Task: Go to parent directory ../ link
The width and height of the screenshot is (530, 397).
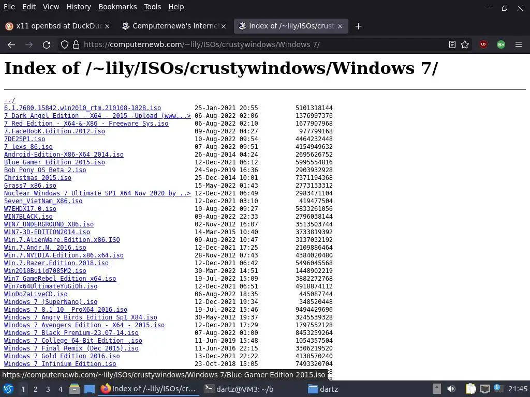Action: point(9,100)
